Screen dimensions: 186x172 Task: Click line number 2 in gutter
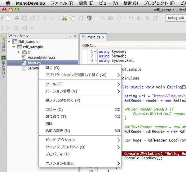pyautogui.click(x=92, y=56)
